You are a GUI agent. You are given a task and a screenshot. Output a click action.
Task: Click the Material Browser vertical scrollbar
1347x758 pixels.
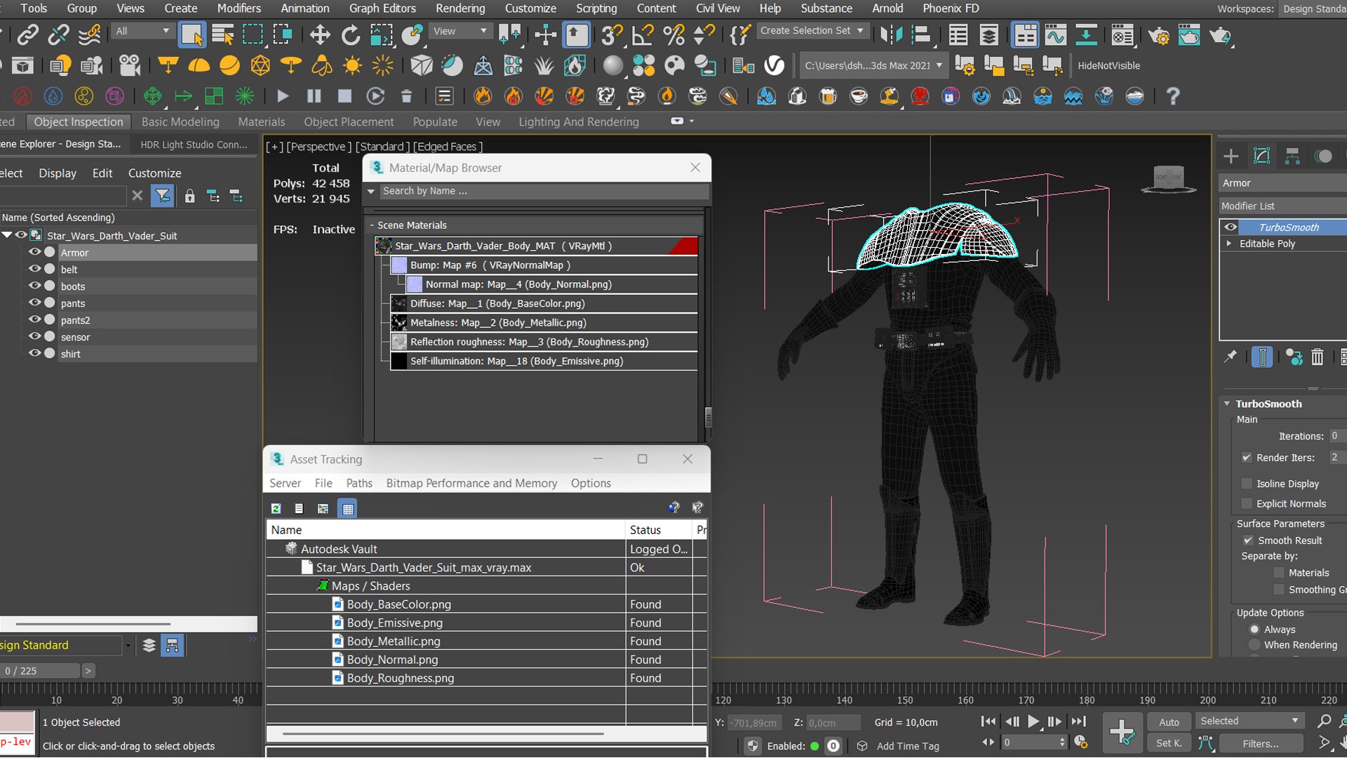[x=708, y=418]
